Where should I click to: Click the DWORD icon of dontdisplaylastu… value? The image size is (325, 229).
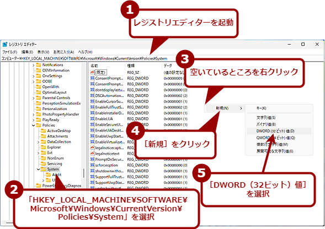pos(93,90)
